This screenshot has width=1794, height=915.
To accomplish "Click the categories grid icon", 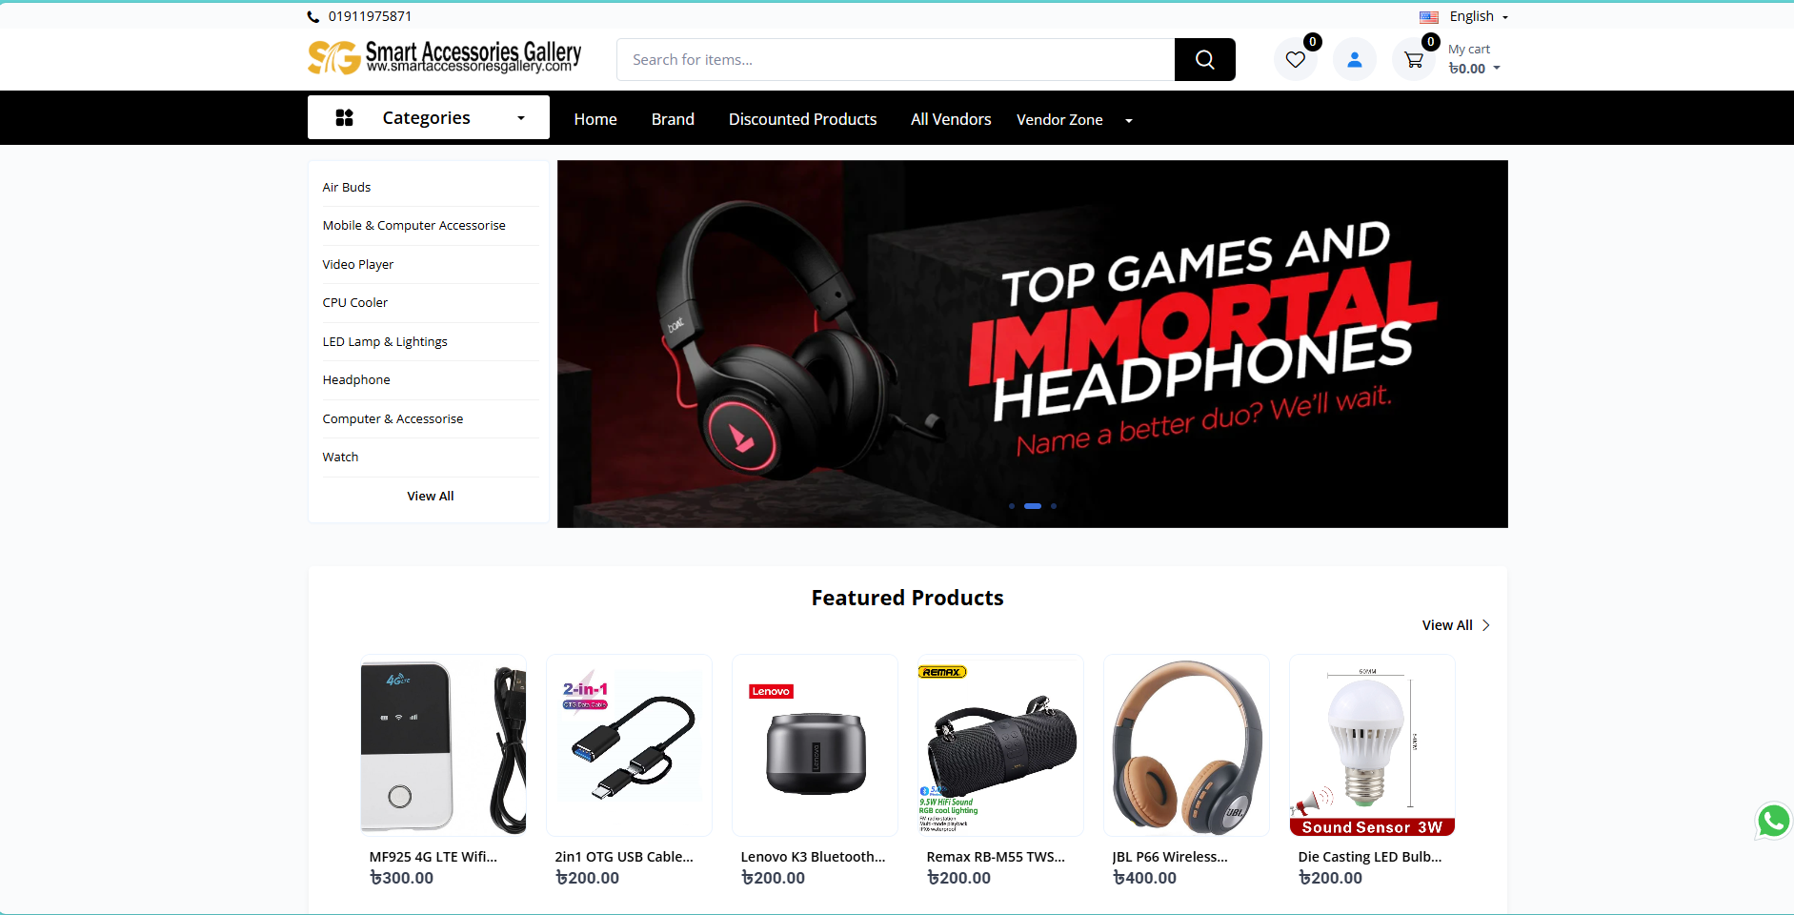I will 345,117.
